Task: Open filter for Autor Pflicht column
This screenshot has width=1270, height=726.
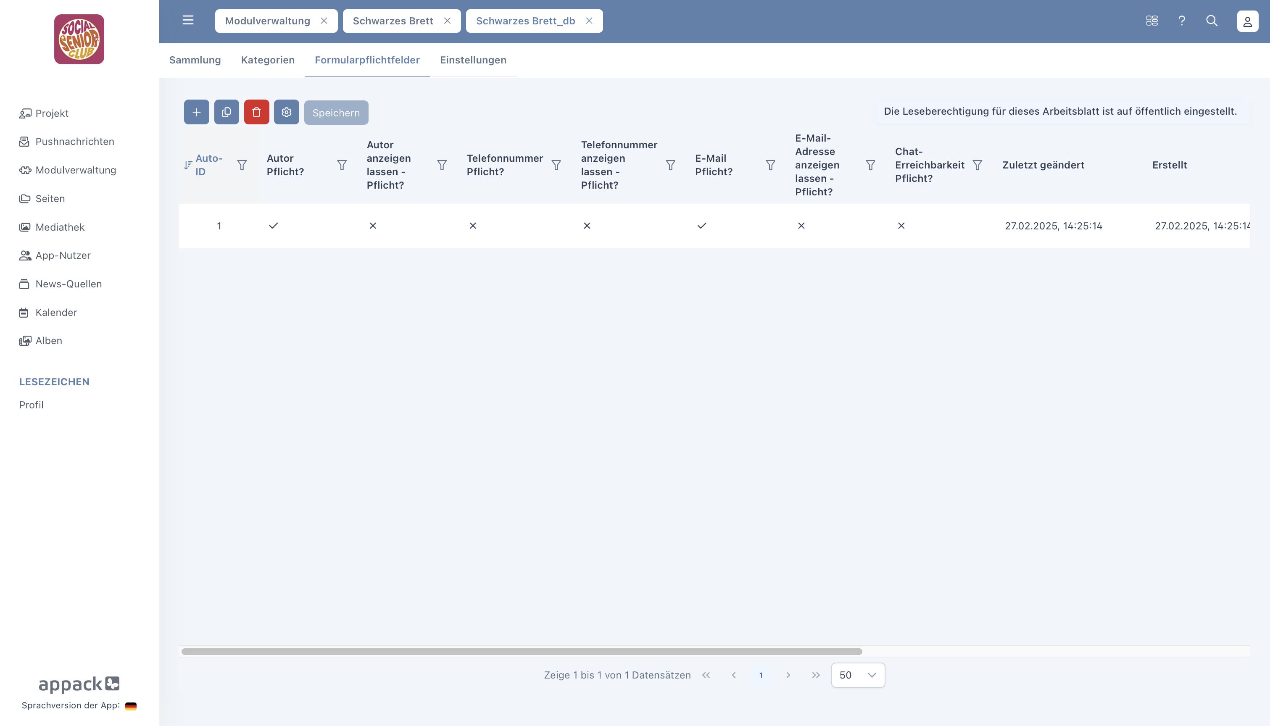Action: click(x=342, y=165)
